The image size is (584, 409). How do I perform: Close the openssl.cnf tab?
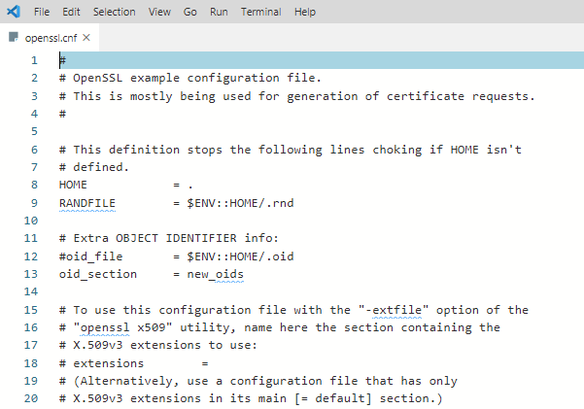[x=86, y=37]
